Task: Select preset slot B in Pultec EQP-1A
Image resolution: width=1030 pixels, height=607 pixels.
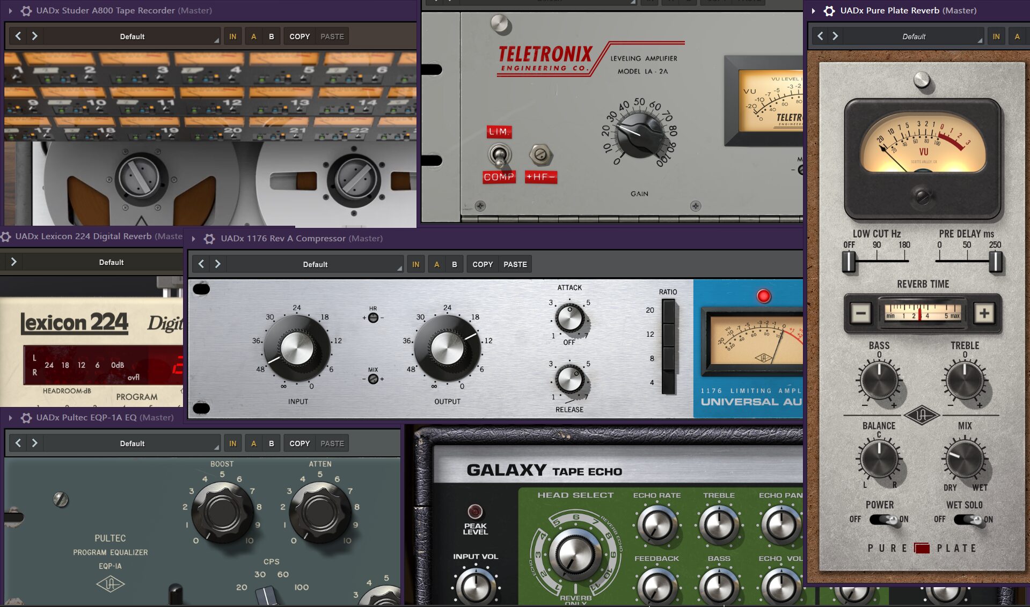Action: pos(271,443)
